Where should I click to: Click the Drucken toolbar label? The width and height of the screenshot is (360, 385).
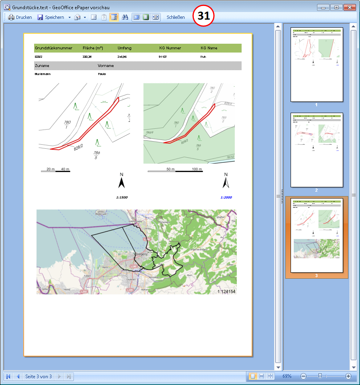tap(24, 17)
